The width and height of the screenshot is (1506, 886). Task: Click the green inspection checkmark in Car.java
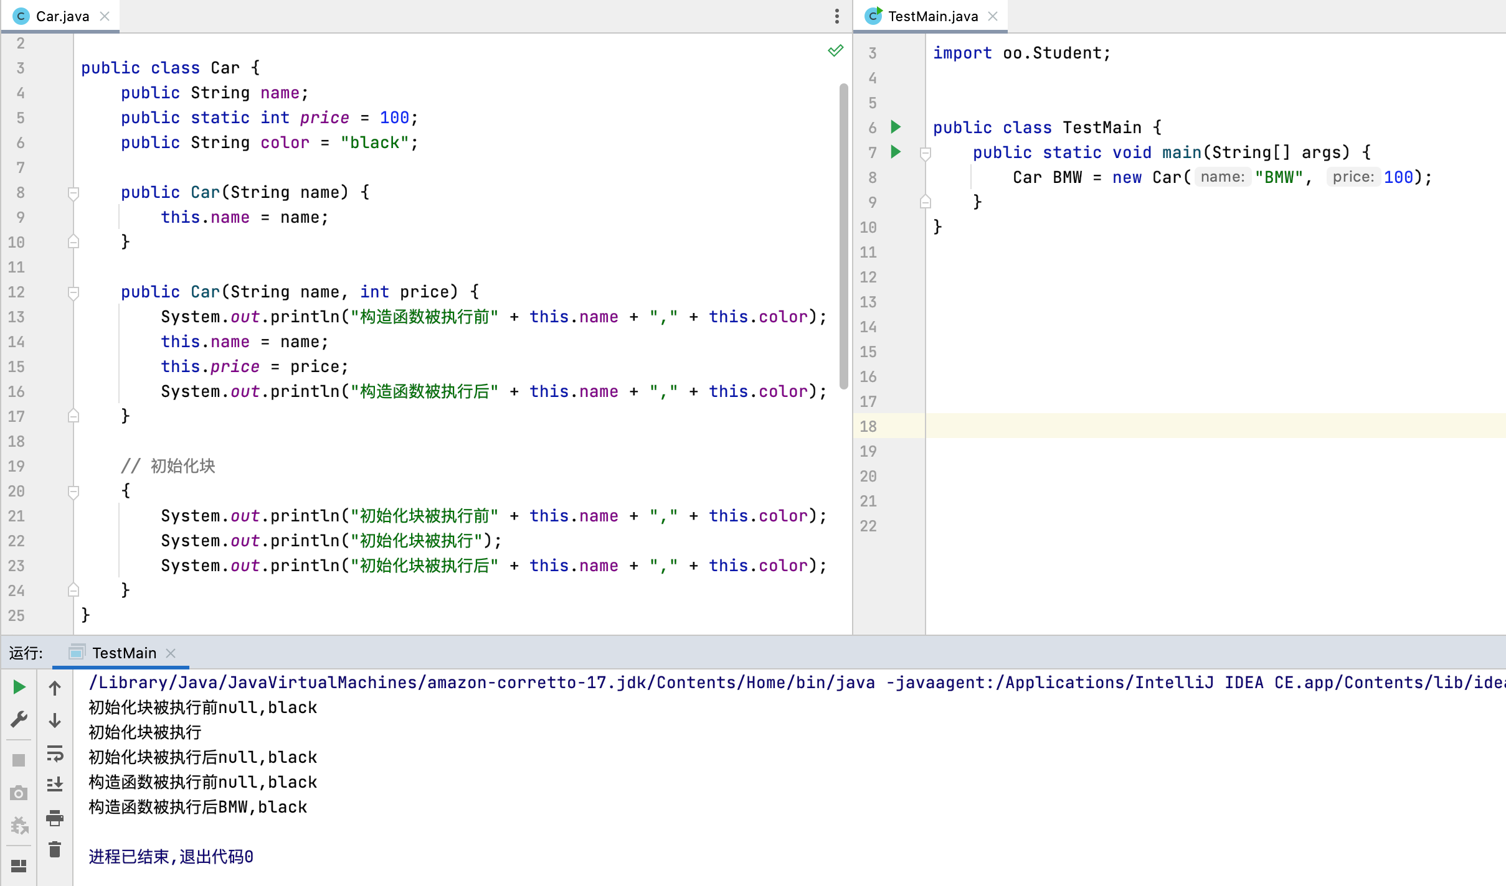(835, 50)
